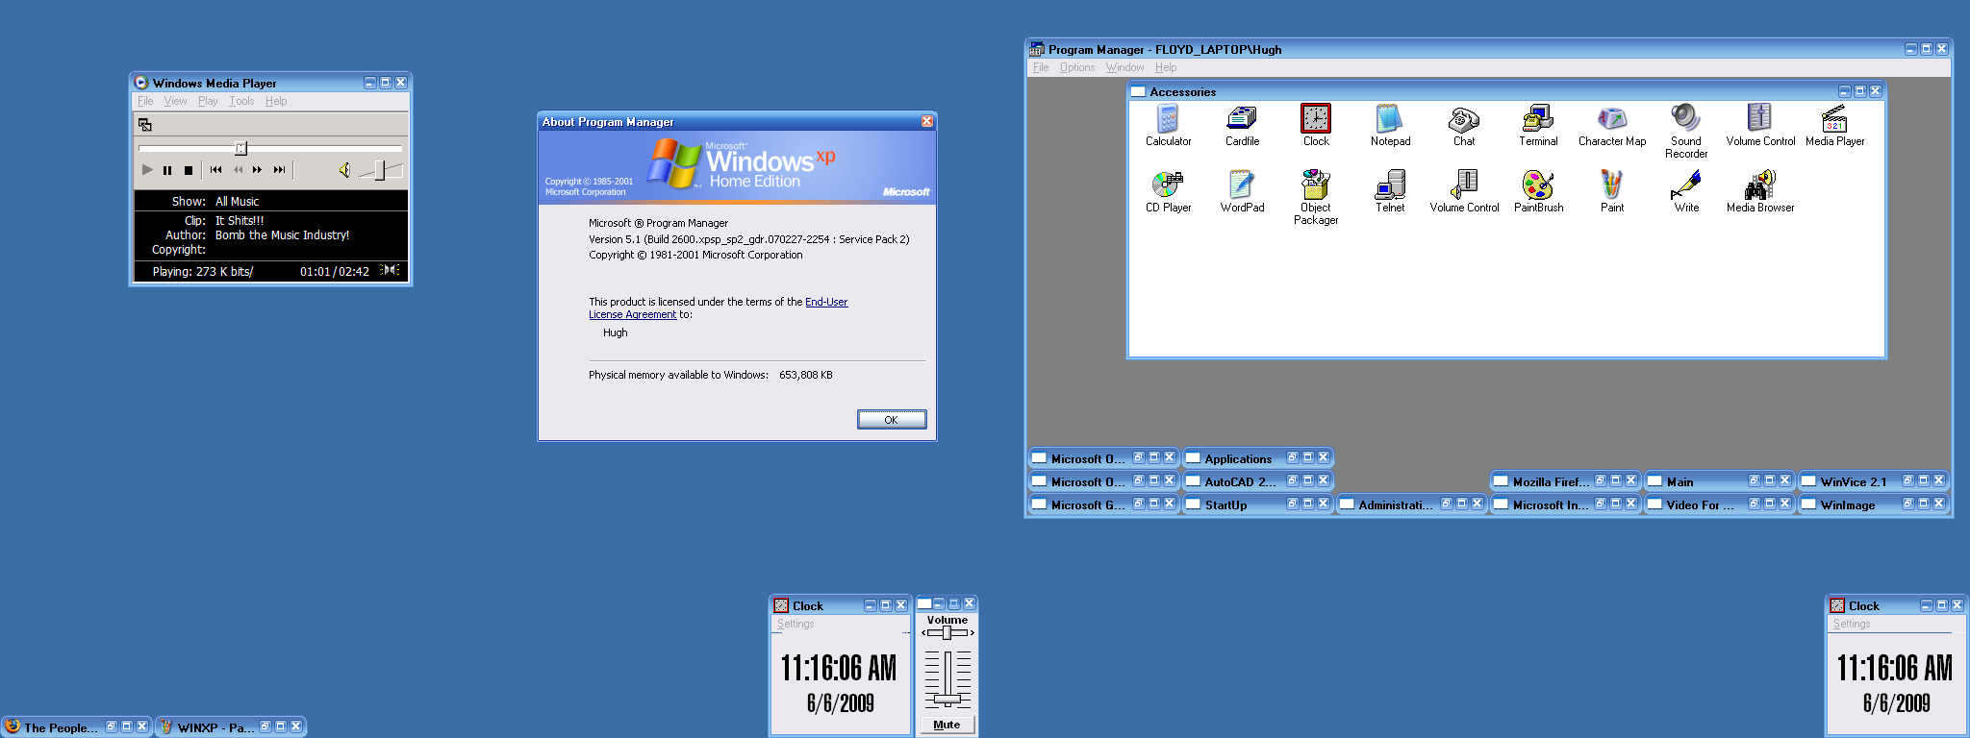Viewport: 1970px width, 738px height.
Task: Expand the minimized Main program group
Action: (x=1680, y=481)
